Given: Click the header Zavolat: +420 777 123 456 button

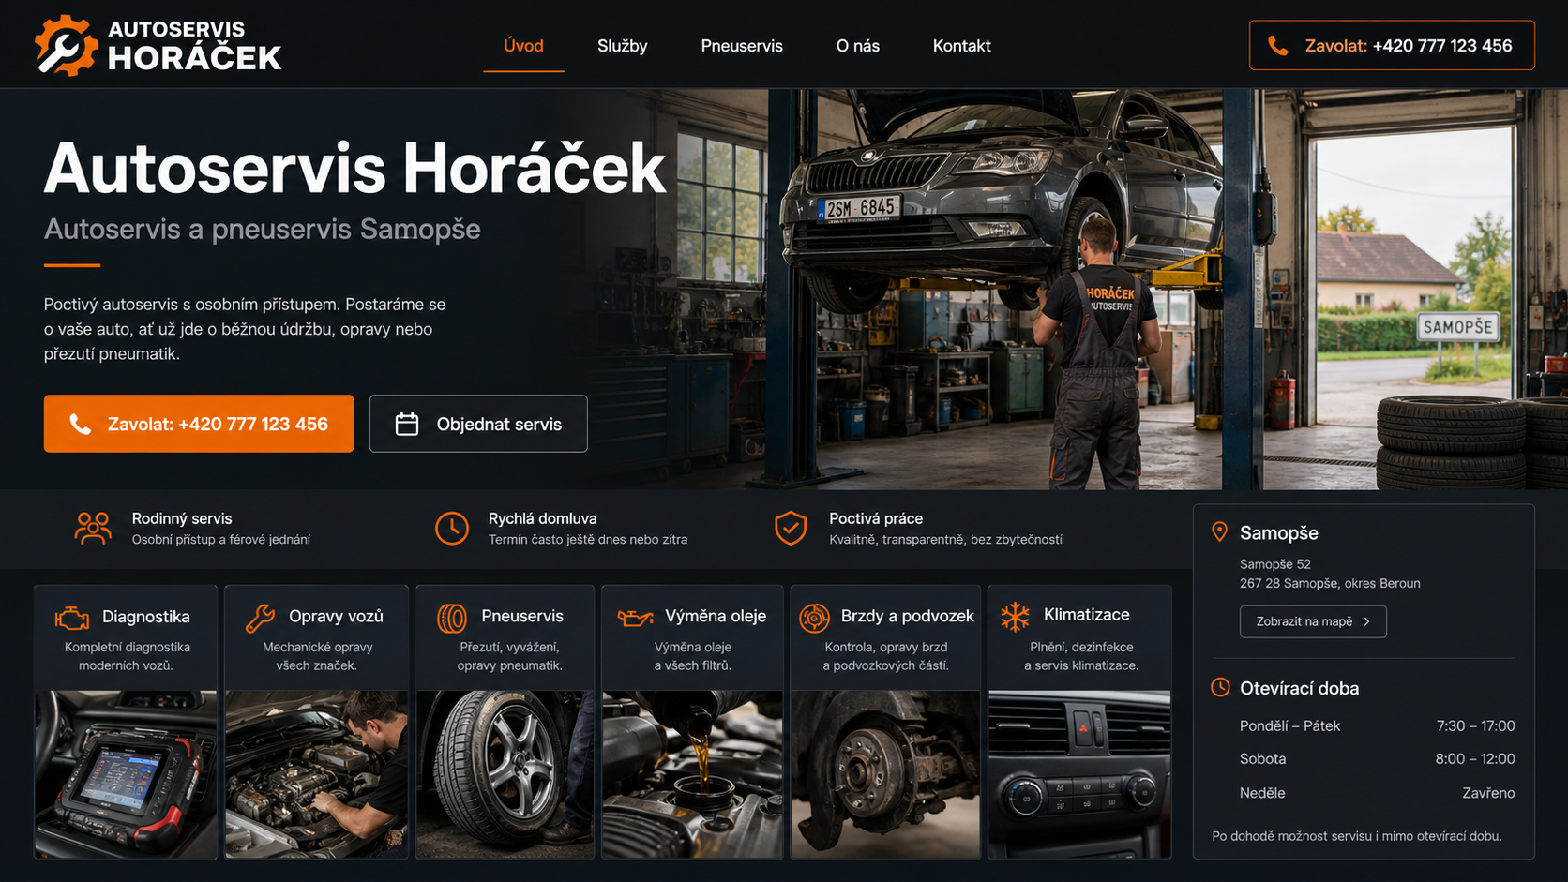Looking at the screenshot, I should pyautogui.click(x=1392, y=45).
